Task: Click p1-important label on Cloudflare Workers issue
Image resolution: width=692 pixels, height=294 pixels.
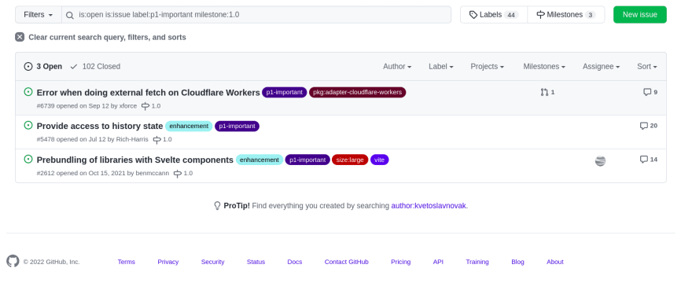Action: coord(285,92)
